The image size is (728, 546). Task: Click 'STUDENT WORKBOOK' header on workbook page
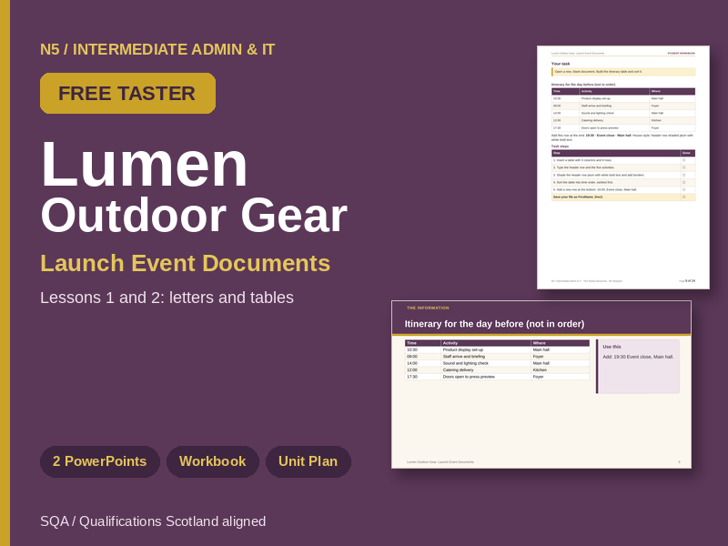[681, 54]
